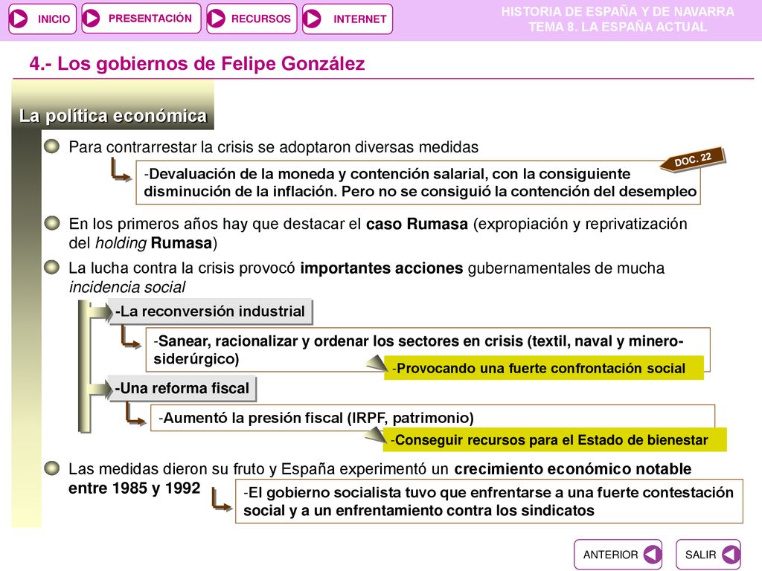Screen dimensions: 762x571
Task: Click the bullet beside 'La lucha contra la crisis'
Action: pyautogui.click(x=51, y=267)
